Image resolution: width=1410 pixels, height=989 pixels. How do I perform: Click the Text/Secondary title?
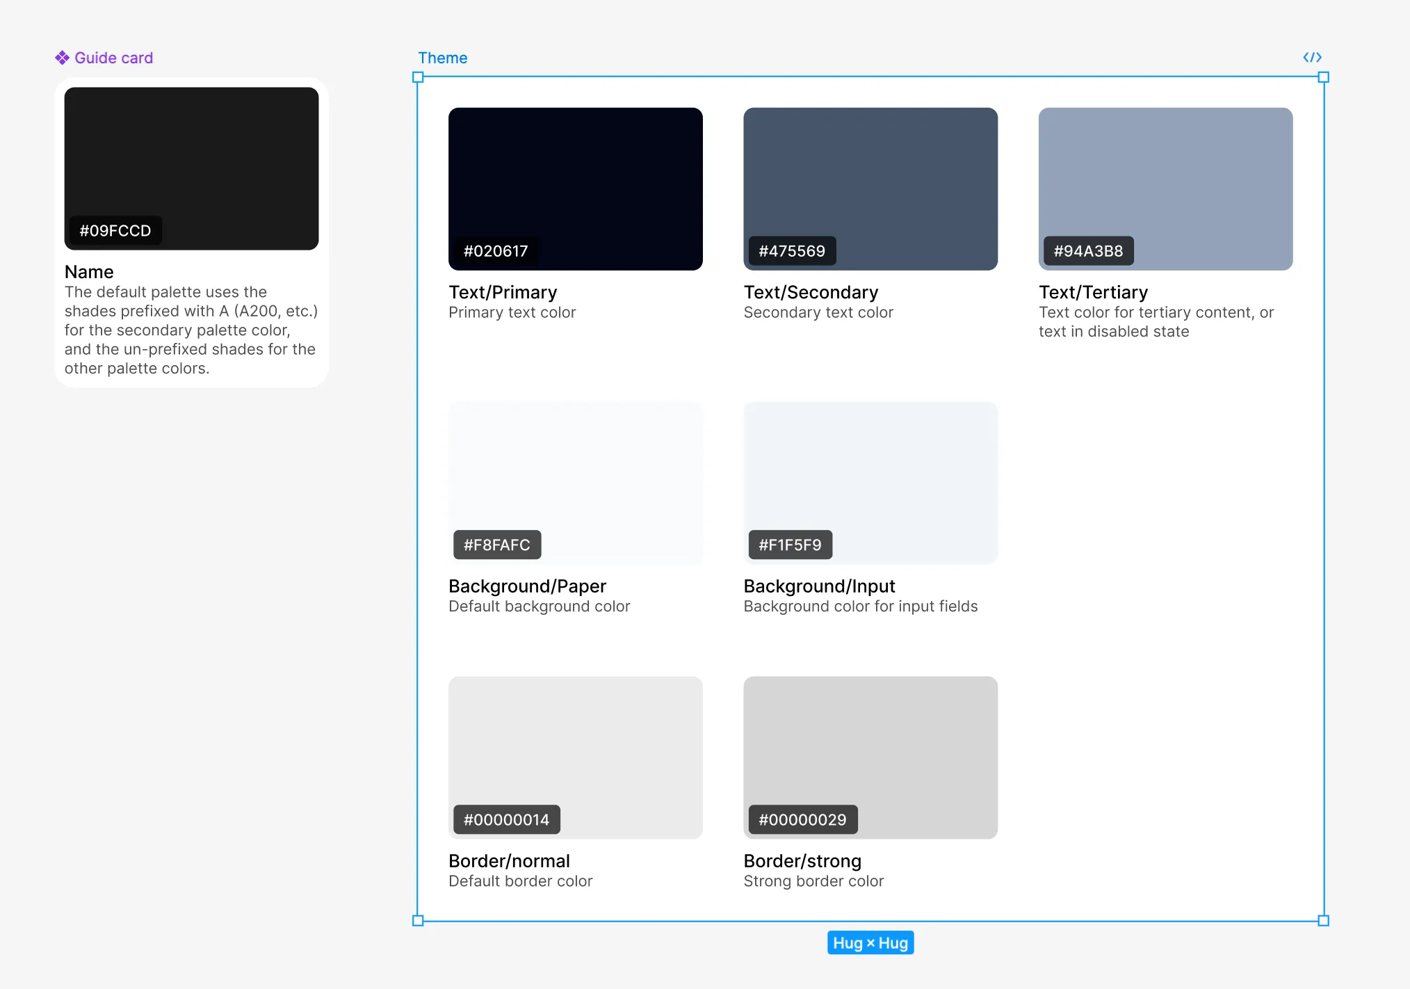pyautogui.click(x=811, y=292)
